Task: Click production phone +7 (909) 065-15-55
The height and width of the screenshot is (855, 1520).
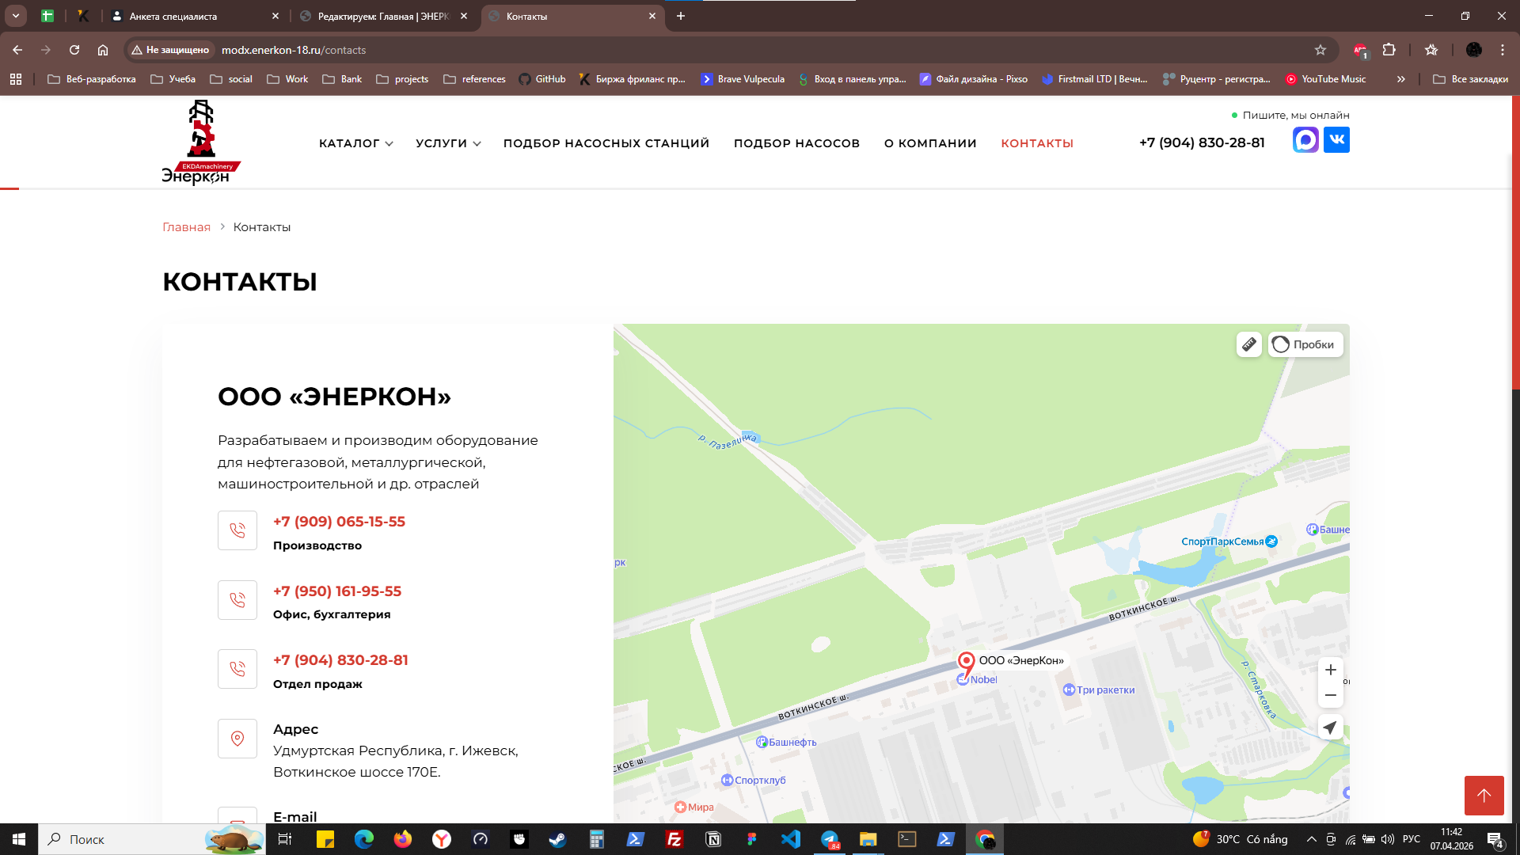Action: click(339, 522)
